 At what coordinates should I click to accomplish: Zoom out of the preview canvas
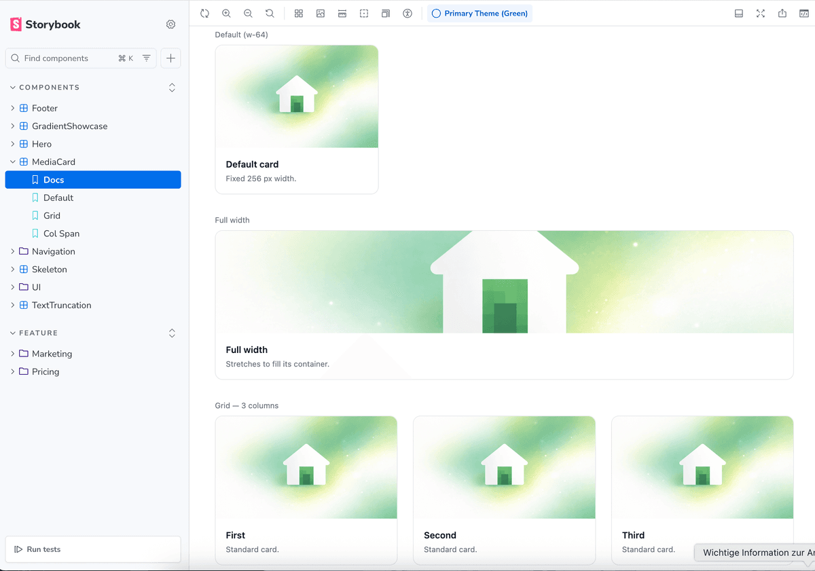click(x=248, y=14)
